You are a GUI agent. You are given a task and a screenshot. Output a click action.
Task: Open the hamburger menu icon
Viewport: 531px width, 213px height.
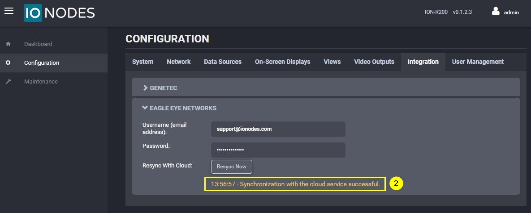coord(9,11)
